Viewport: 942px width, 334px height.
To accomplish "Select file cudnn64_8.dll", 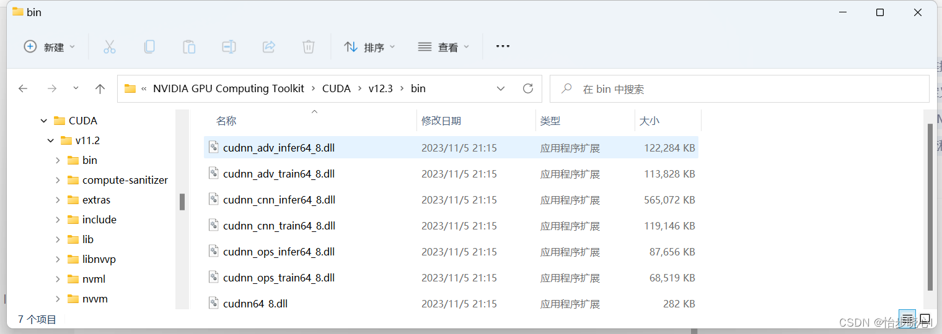I will click(x=451, y=304).
